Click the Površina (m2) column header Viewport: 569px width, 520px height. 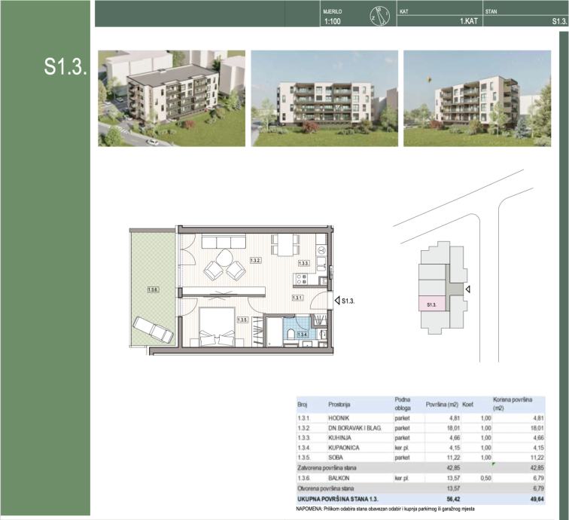click(442, 404)
